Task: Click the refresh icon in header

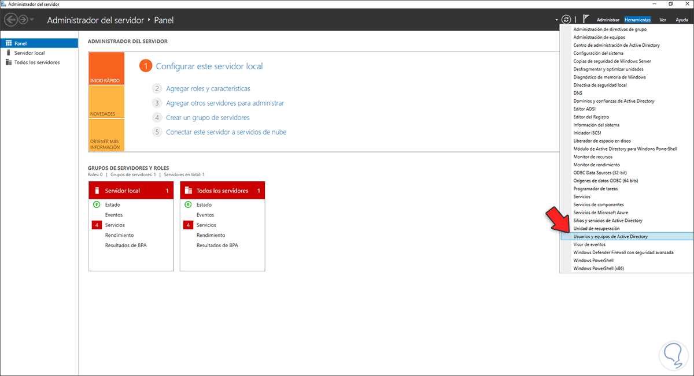Action: pyautogui.click(x=566, y=20)
